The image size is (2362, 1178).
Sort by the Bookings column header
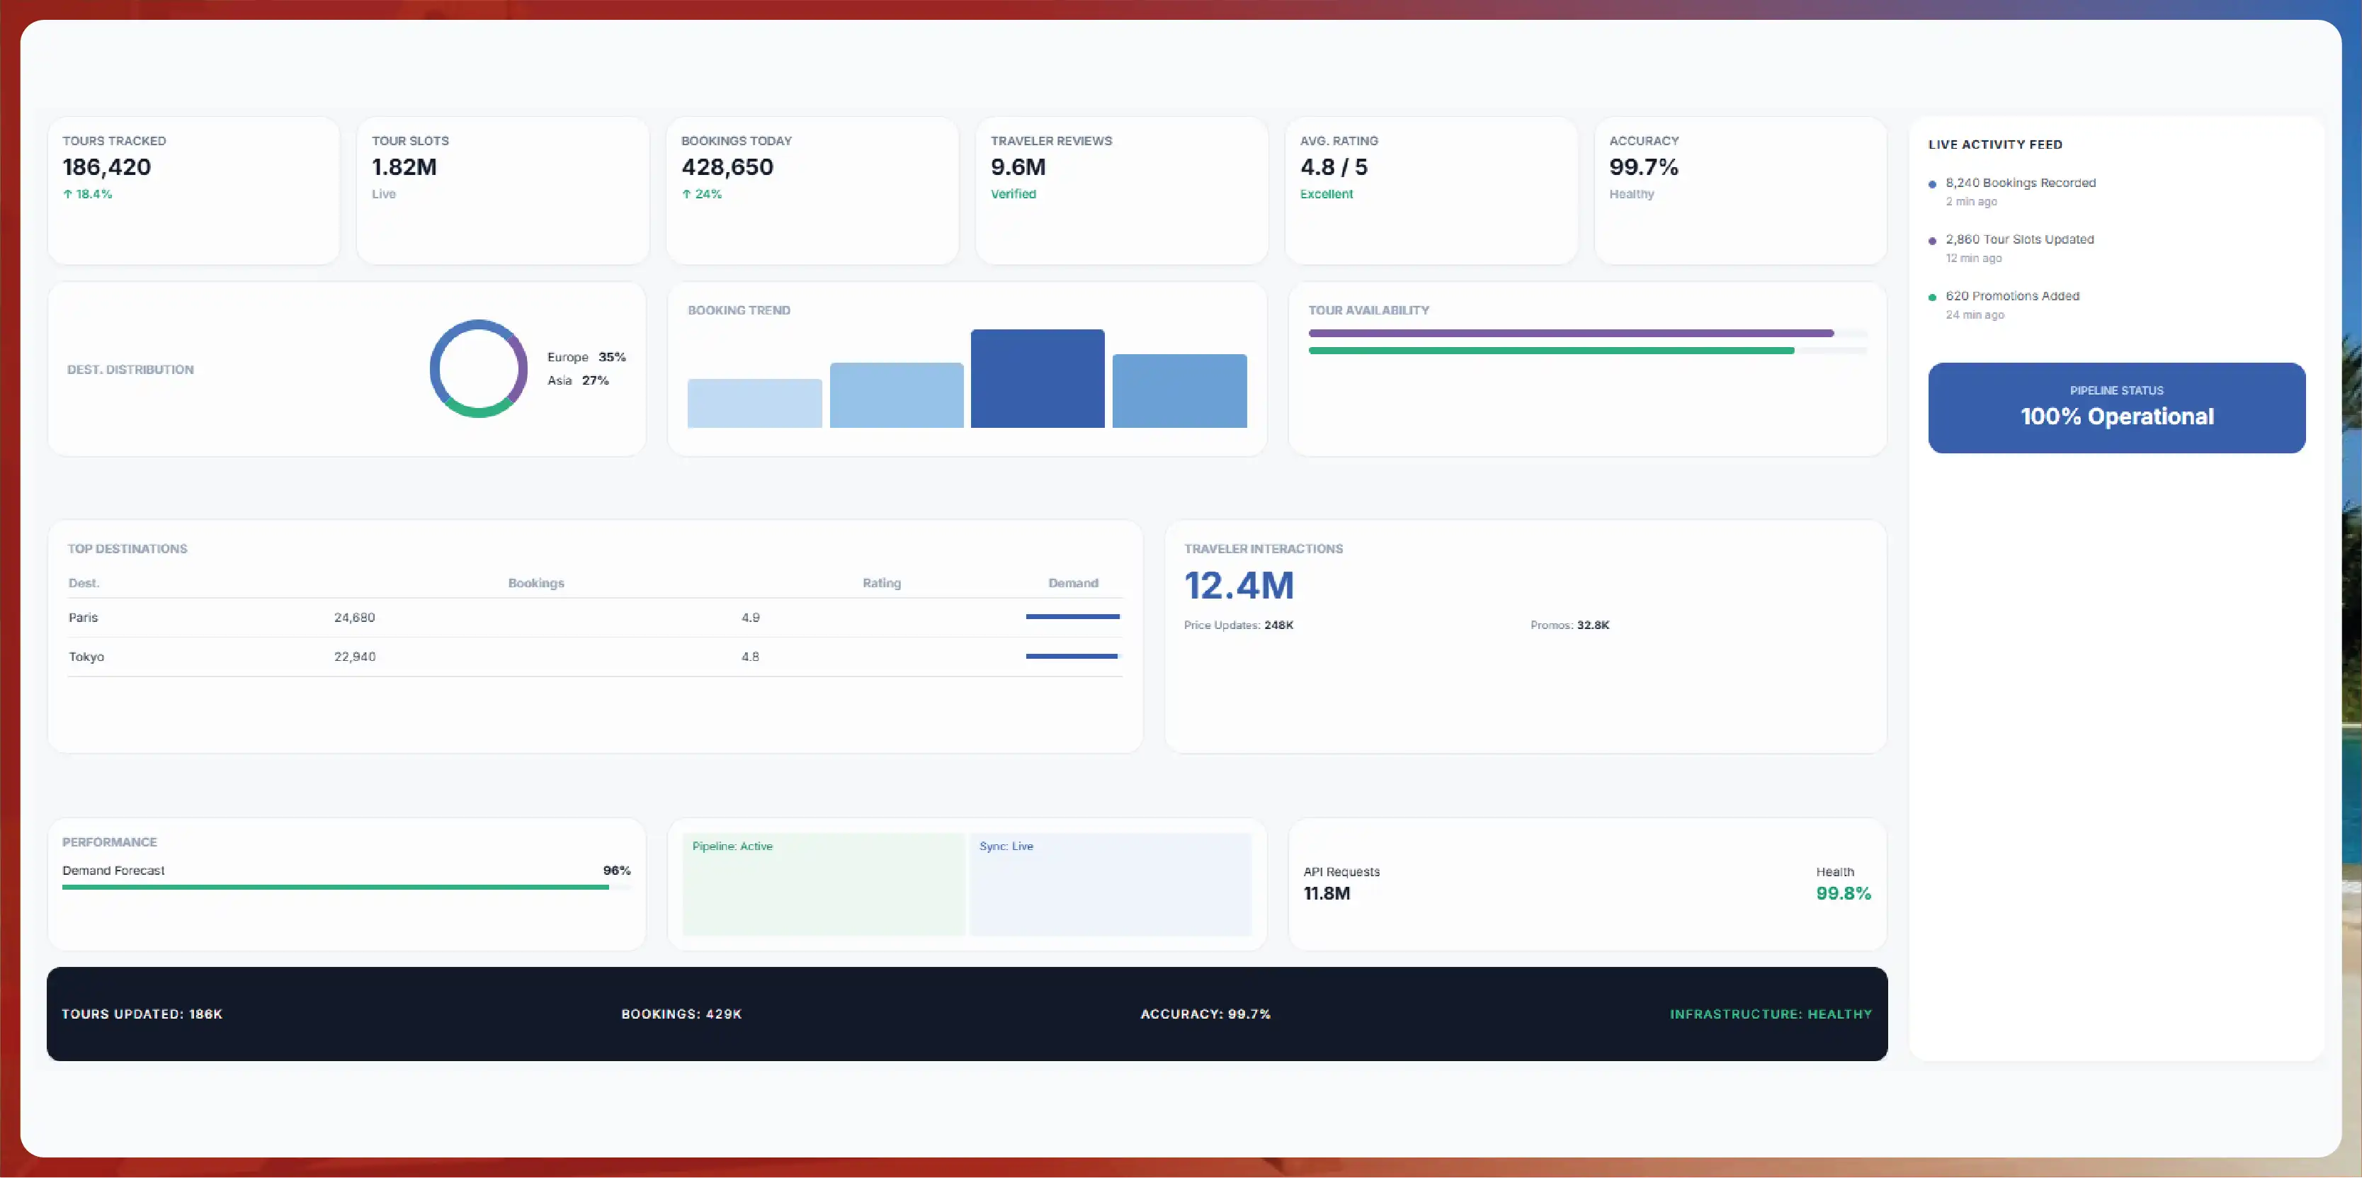pos(536,583)
